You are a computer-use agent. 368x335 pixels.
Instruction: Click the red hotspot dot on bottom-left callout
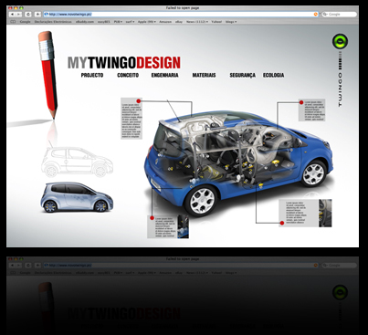152,218
